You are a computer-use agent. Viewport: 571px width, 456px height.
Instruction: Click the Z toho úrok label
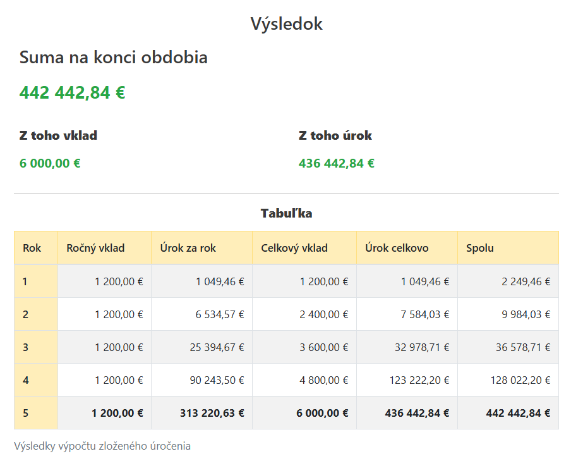pos(335,135)
